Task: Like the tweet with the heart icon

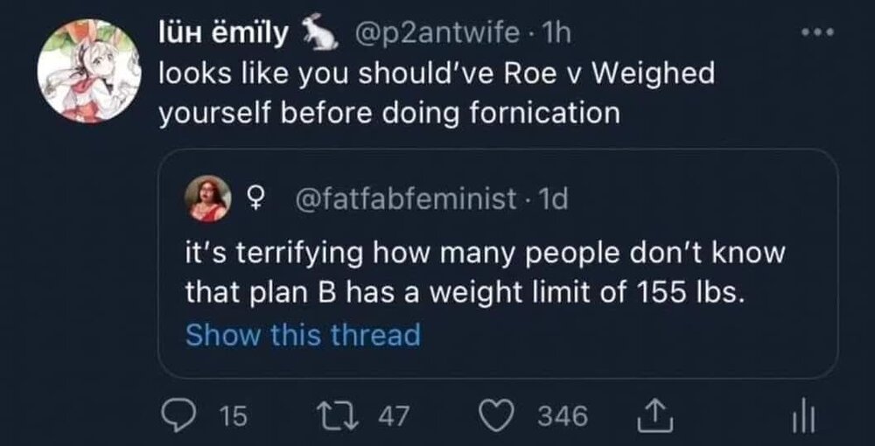Action: coord(500,416)
